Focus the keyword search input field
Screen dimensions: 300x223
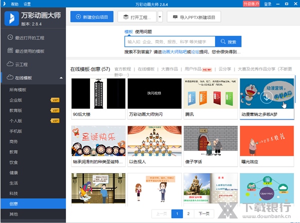(170, 41)
